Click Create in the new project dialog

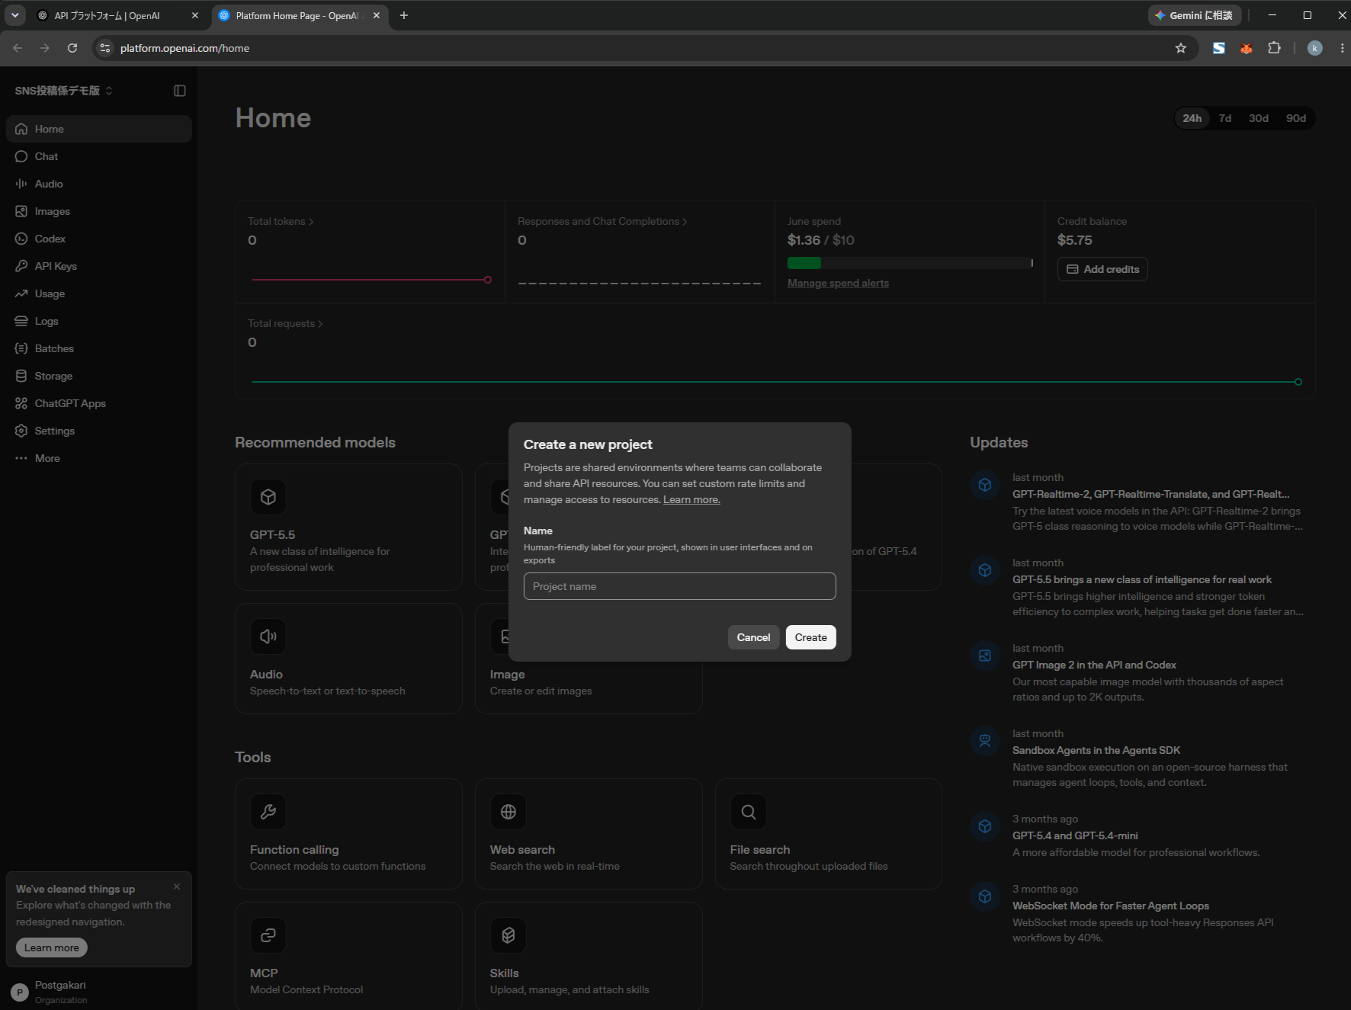click(810, 637)
